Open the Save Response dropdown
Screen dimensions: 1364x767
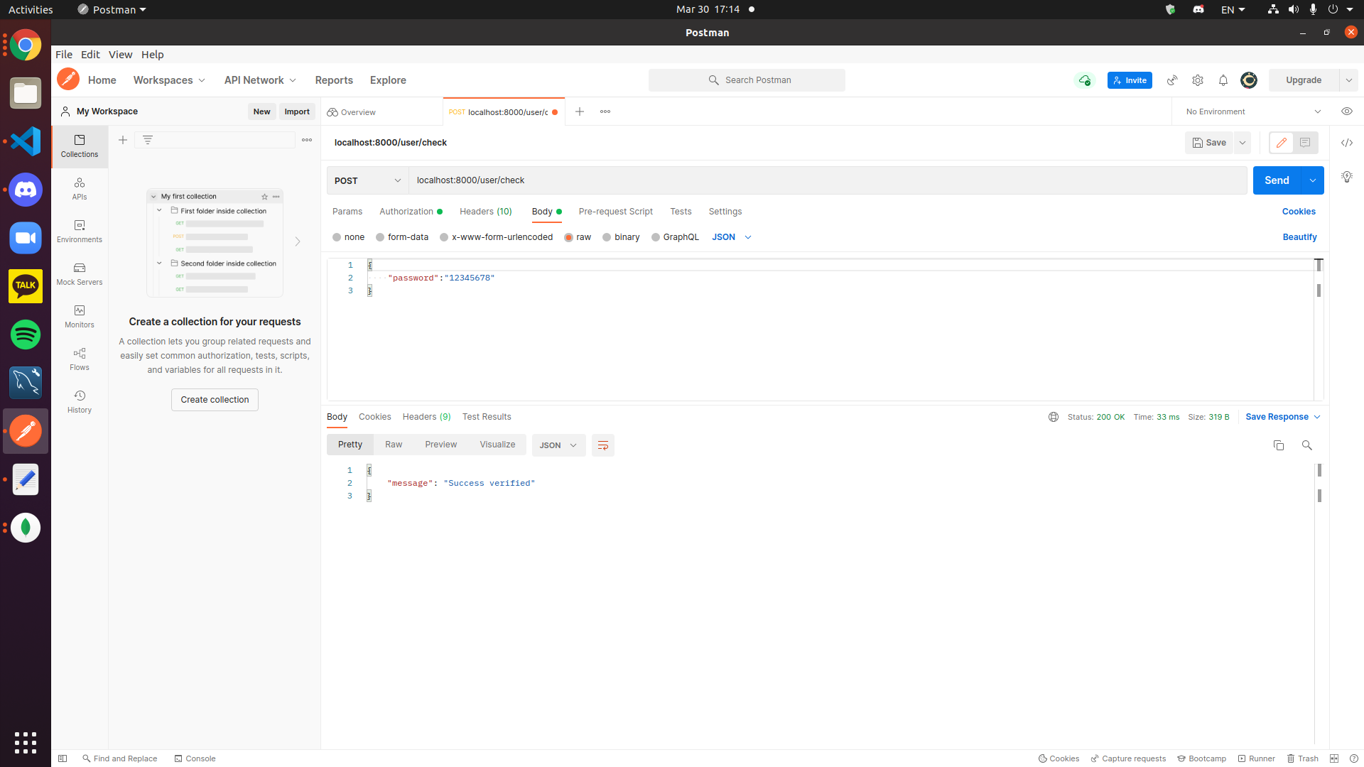click(x=1283, y=417)
